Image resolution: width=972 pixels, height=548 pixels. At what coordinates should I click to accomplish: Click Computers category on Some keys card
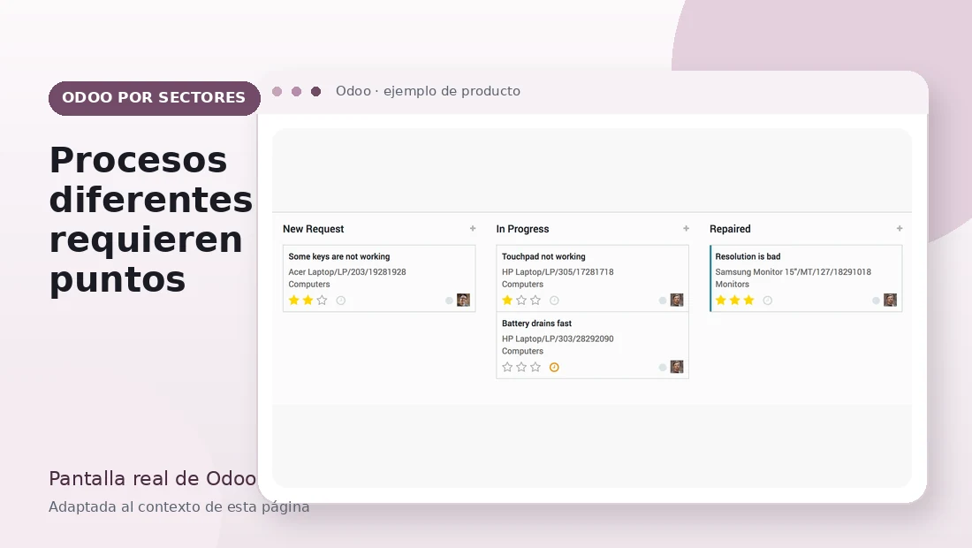(x=309, y=284)
